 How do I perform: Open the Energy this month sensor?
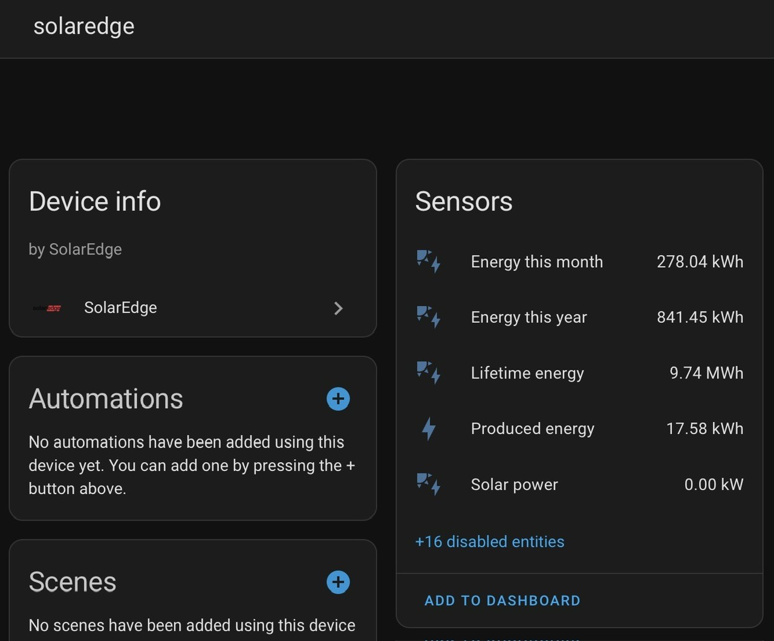[x=579, y=262]
